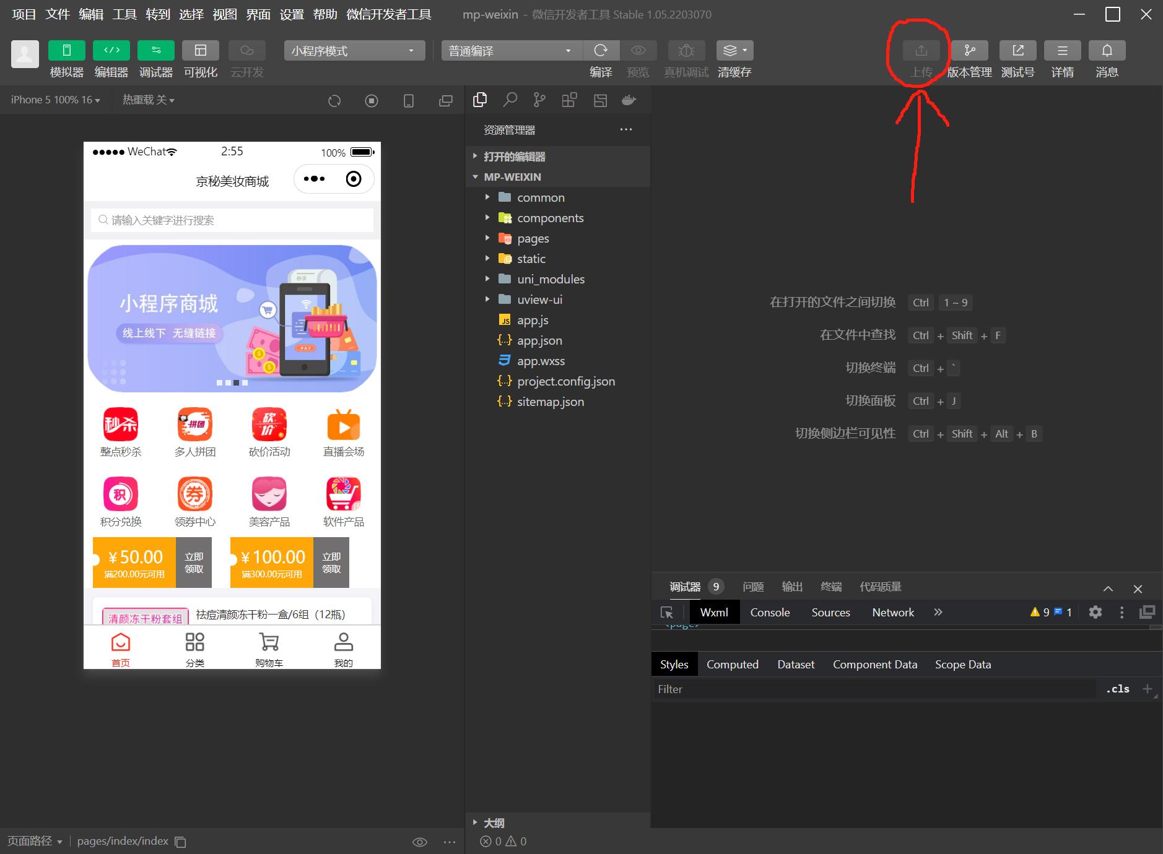Viewport: 1163px width, 854px height.
Task: Click the mini program search box
Action: pyautogui.click(x=232, y=220)
